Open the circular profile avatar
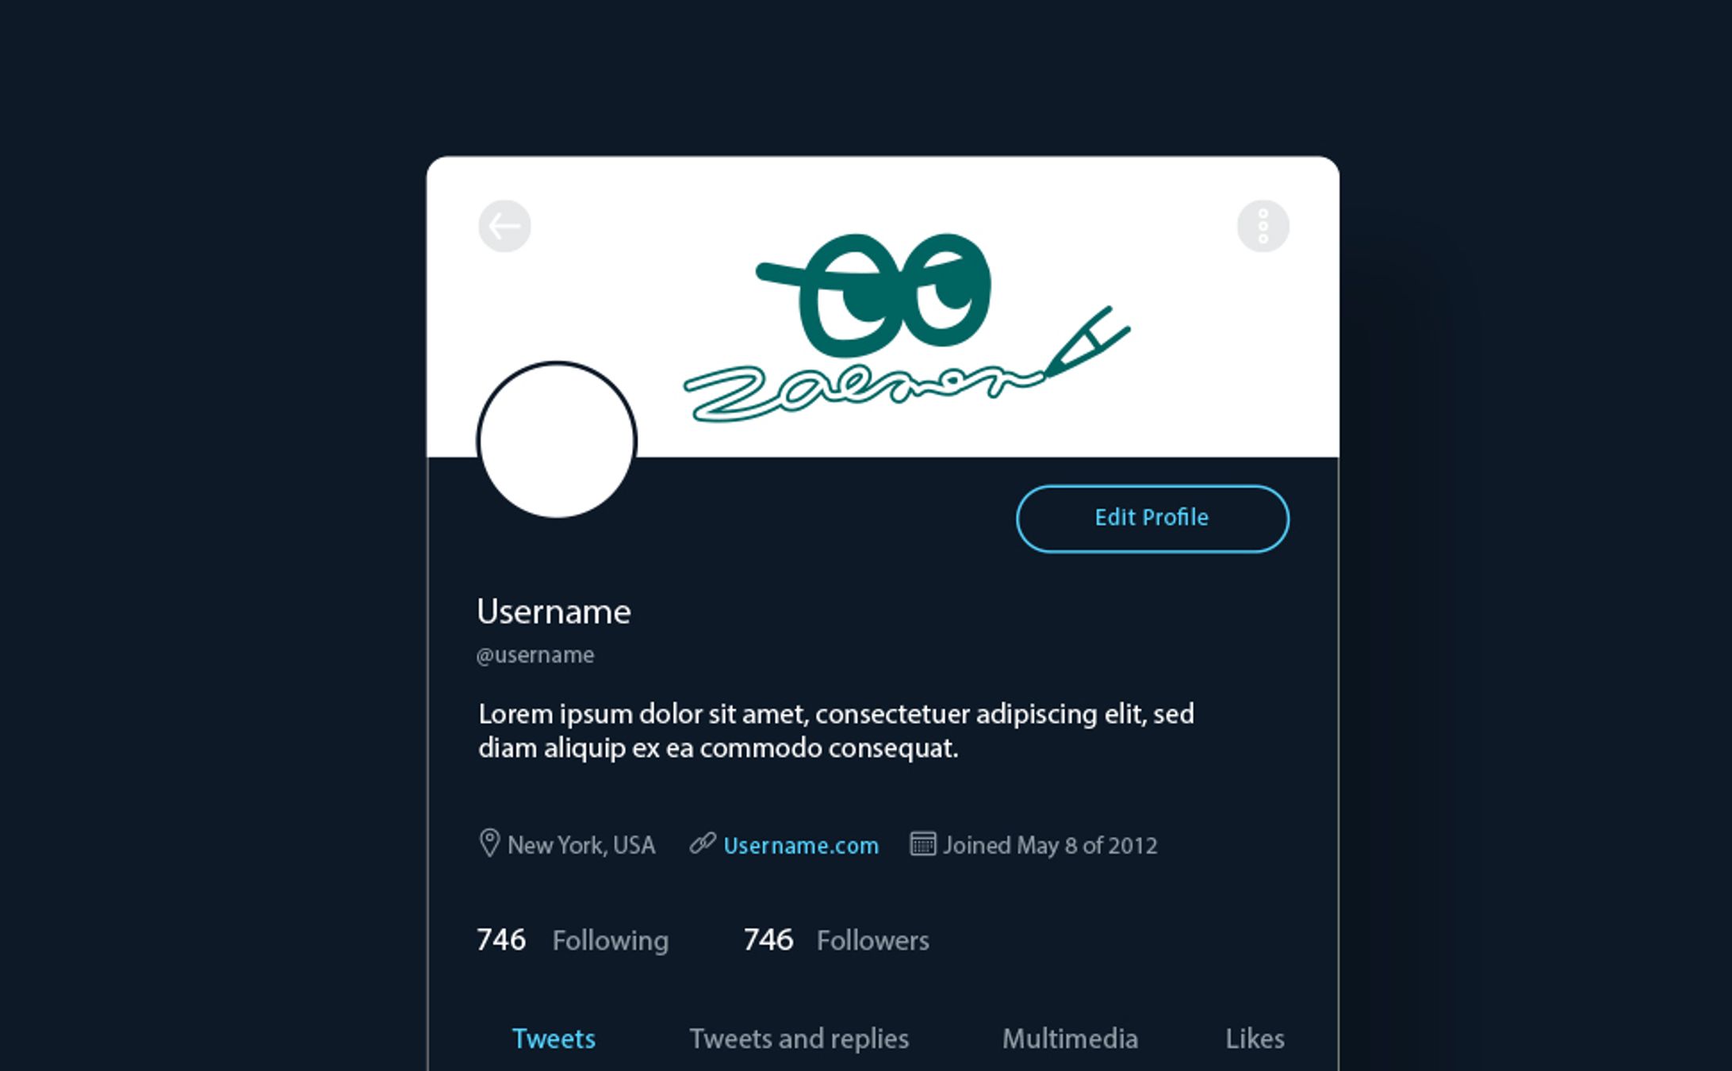Screen dimensions: 1732x1071 557,441
